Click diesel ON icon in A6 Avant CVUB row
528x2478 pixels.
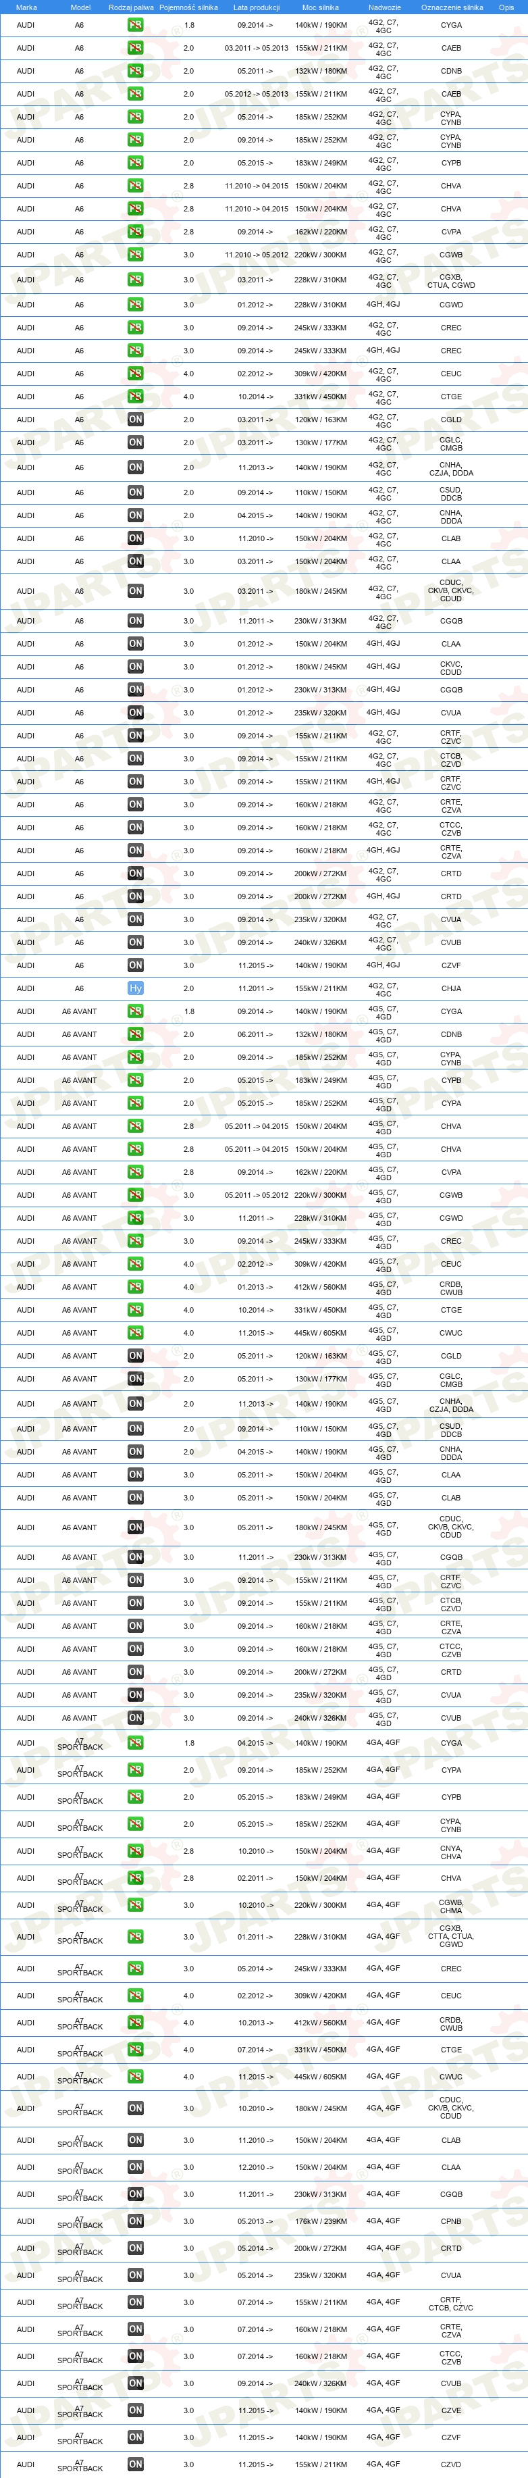click(x=136, y=1718)
